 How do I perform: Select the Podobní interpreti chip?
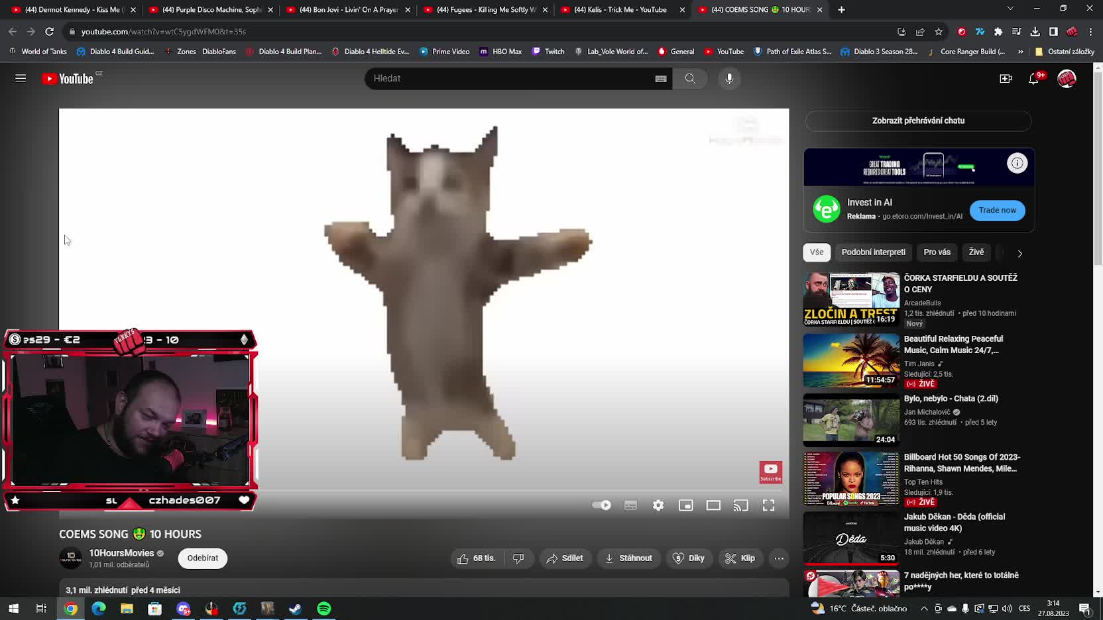click(873, 252)
